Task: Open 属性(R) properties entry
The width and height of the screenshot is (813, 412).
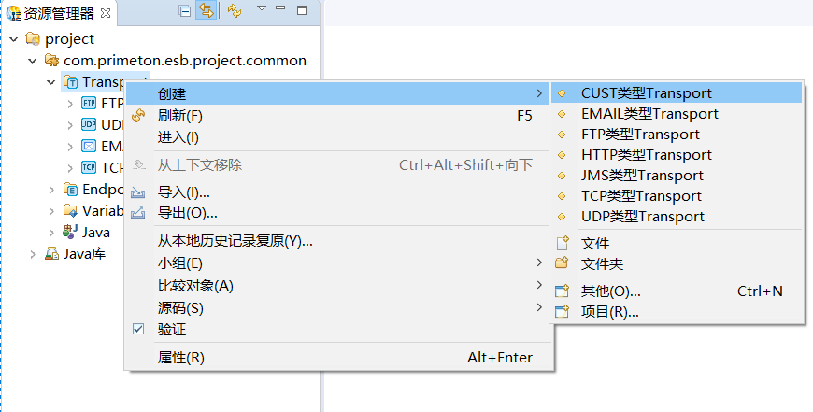Action: tap(181, 358)
